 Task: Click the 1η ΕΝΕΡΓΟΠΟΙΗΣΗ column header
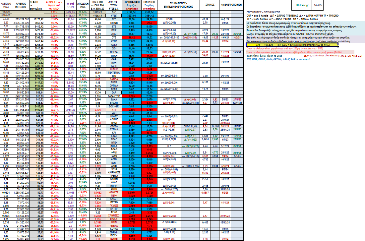pyautogui.click(x=231, y=5)
